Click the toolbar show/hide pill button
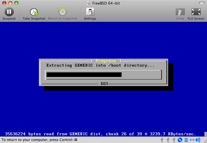This screenshot has height=143, width=207. (x=201, y=3)
